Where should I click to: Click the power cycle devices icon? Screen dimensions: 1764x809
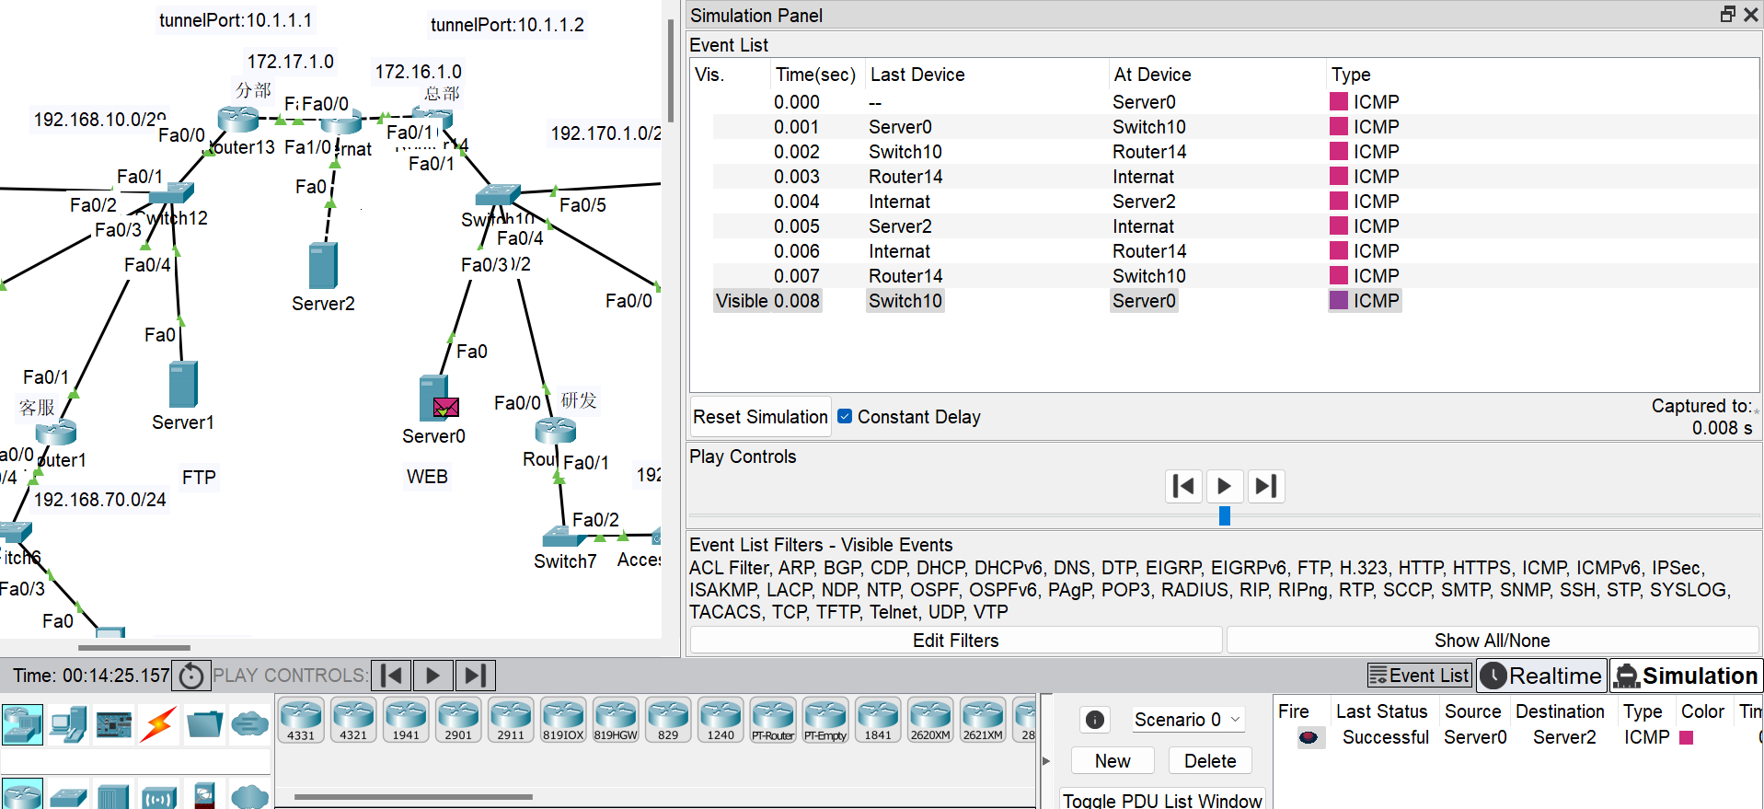(191, 676)
